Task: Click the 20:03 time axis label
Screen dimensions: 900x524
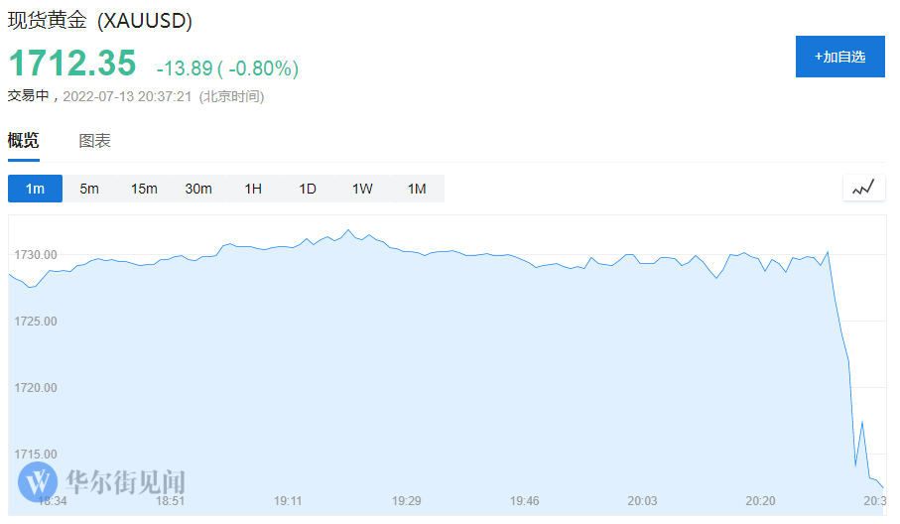Action: pos(642,501)
